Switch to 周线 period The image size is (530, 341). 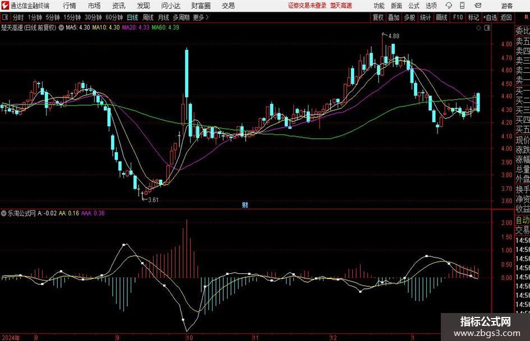(148, 17)
